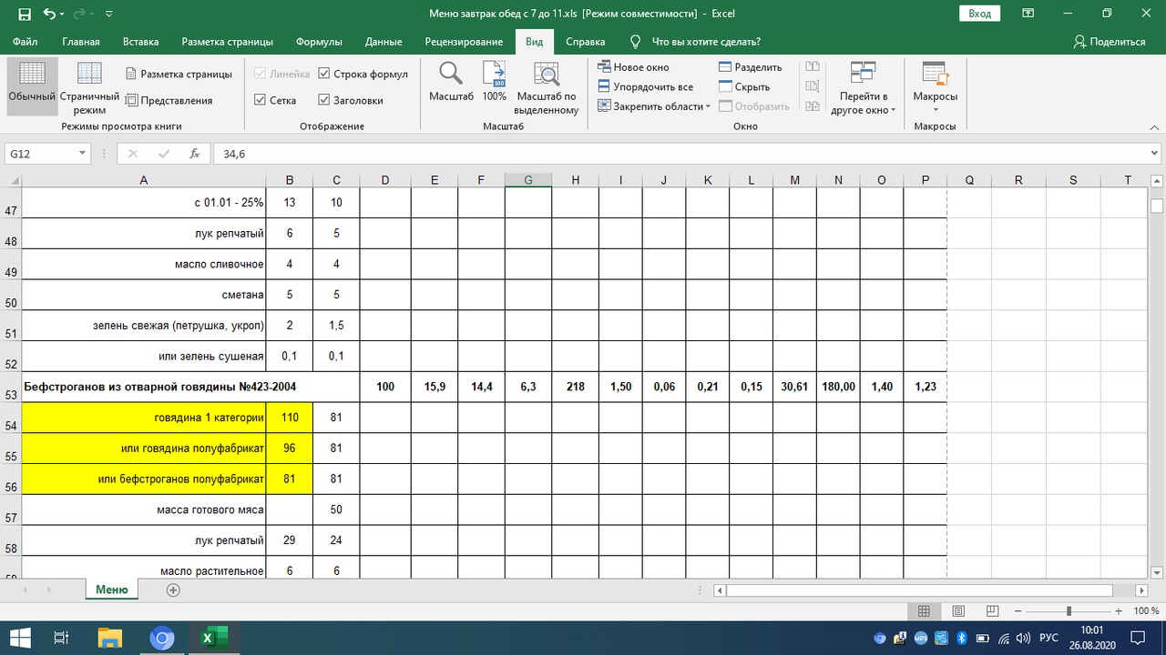Viewport: 1166px width, 655px height.
Task: Uncheck the Gridlines (Сетка) checkbox
Action: pos(261,100)
